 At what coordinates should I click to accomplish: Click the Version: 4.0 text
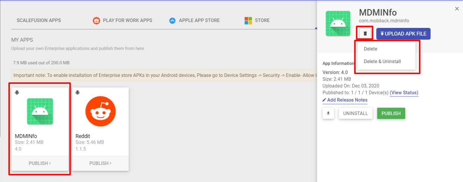click(335, 72)
